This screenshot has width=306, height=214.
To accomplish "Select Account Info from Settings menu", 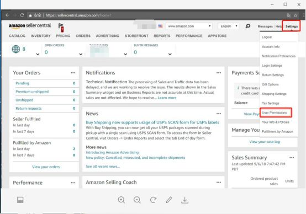I will (x=271, y=46).
